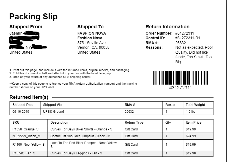The height and width of the screenshot is (162, 227).
Task: Click the SKU P1358_Orange_S cell
Action: tap(29, 129)
